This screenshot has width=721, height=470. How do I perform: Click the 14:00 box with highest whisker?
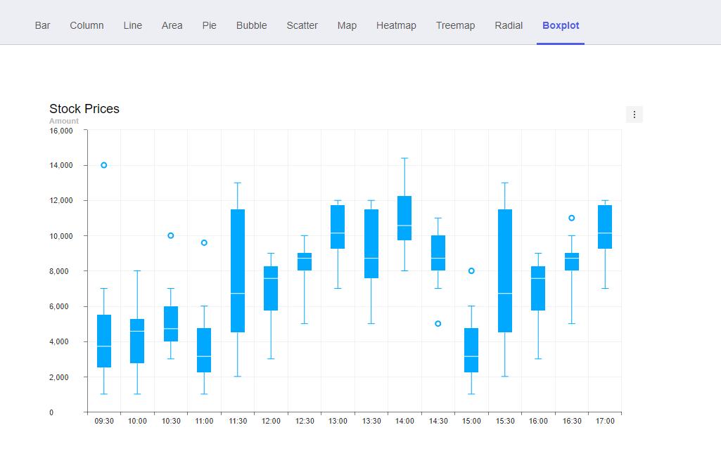[404, 218]
